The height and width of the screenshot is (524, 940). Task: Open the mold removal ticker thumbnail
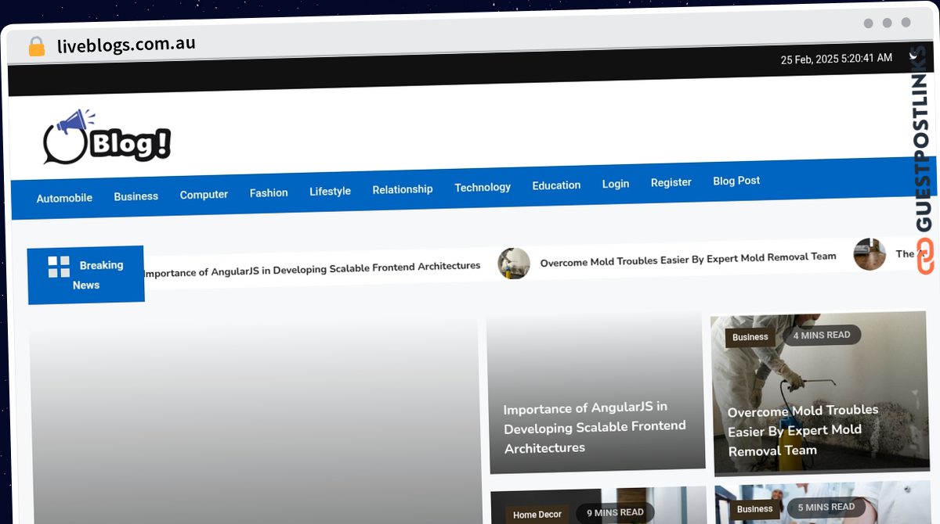pos(514,264)
